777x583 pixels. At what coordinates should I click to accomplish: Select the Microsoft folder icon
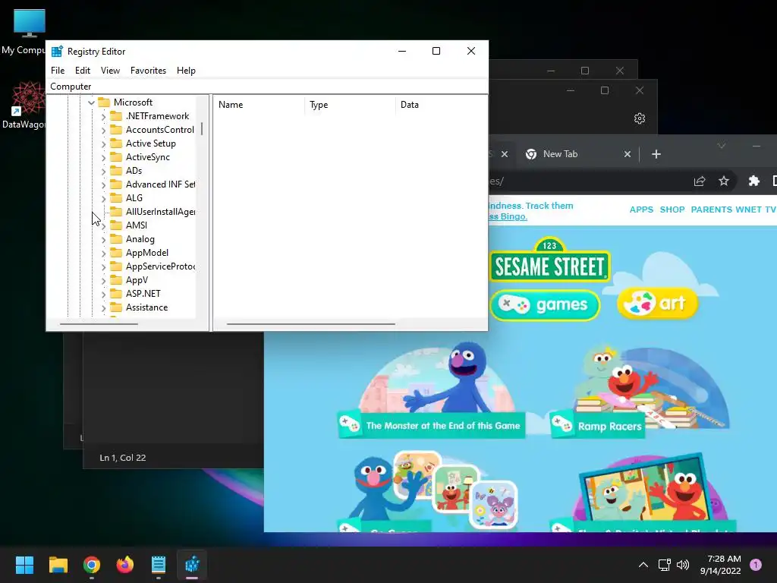click(104, 102)
